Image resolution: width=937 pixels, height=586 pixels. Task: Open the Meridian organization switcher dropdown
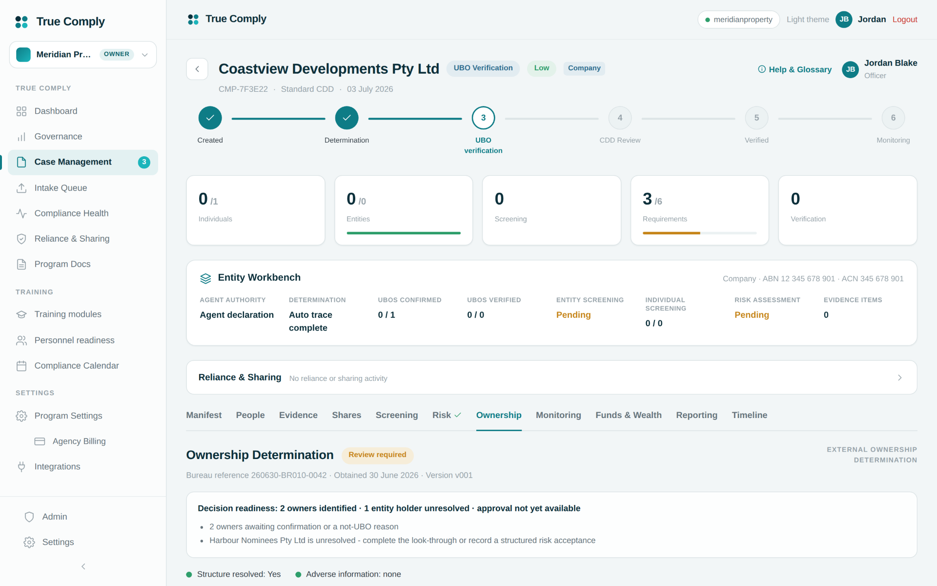tap(83, 55)
